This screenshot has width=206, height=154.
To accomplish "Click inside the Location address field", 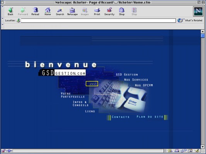I will point(98,20).
